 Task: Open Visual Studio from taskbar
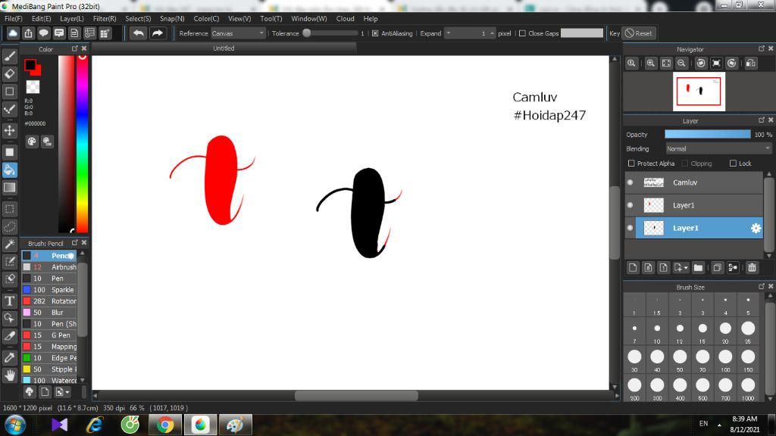[x=59, y=425]
